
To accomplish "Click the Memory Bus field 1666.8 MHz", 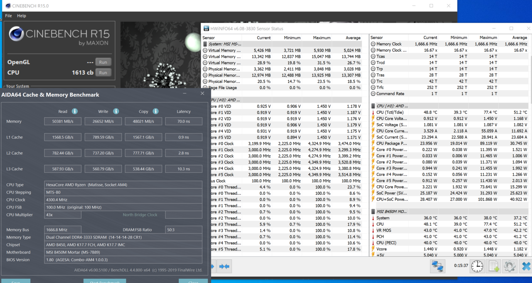I will tap(63, 230).
